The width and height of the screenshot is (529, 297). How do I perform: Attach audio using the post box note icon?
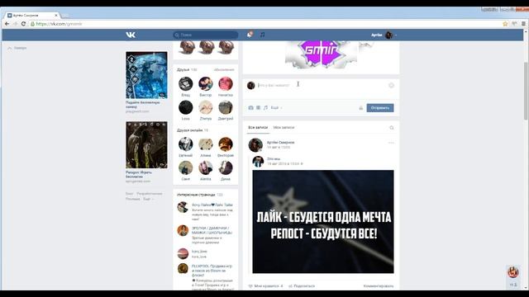pos(265,108)
